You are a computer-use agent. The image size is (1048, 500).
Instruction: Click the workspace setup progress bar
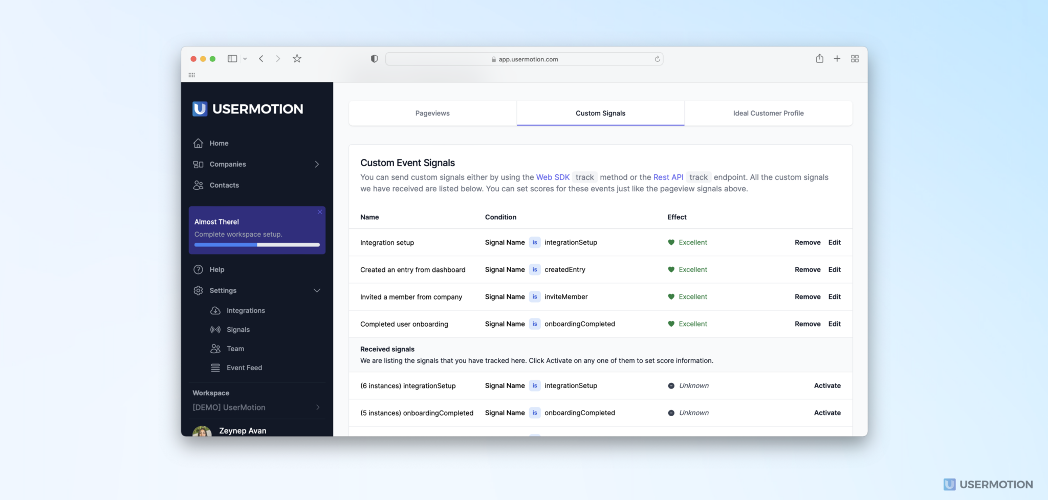click(x=256, y=244)
